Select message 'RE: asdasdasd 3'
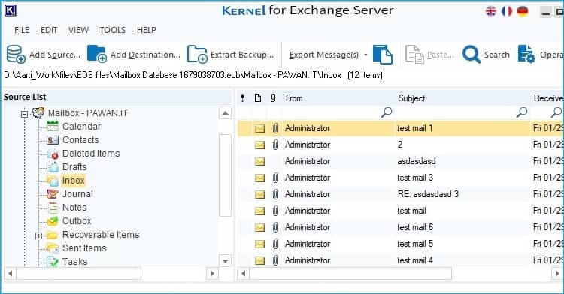Viewport: 564px width, 294px height. coord(400,194)
